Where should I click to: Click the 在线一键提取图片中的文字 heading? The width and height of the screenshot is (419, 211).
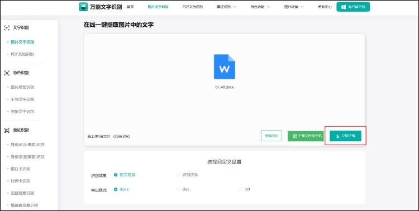[118, 25]
